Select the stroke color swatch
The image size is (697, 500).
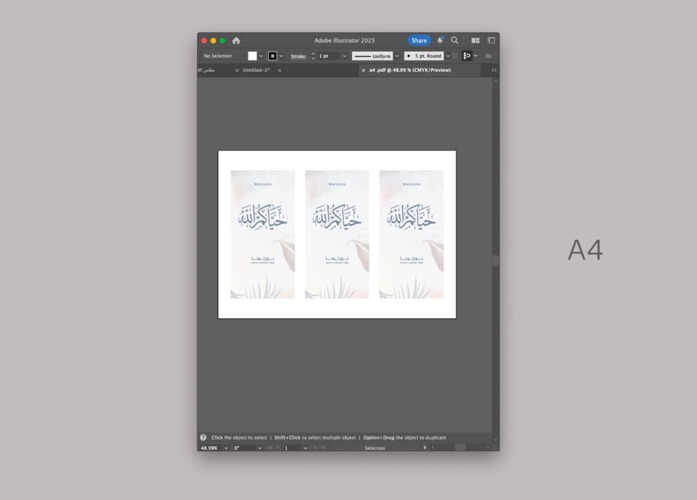pos(273,56)
